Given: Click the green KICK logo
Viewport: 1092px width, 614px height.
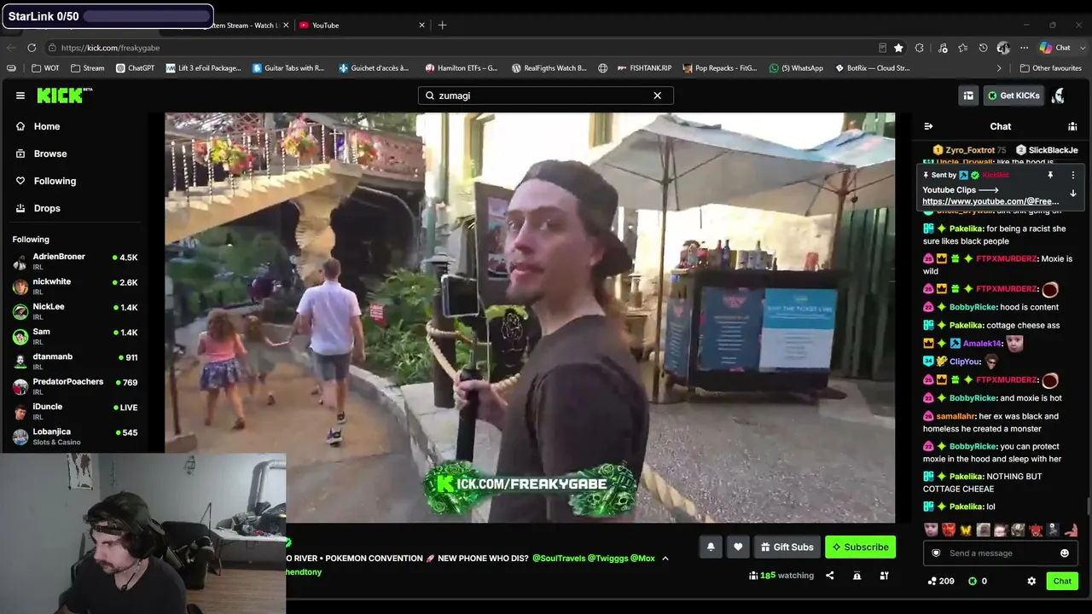Looking at the screenshot, I should click(64, 96).
